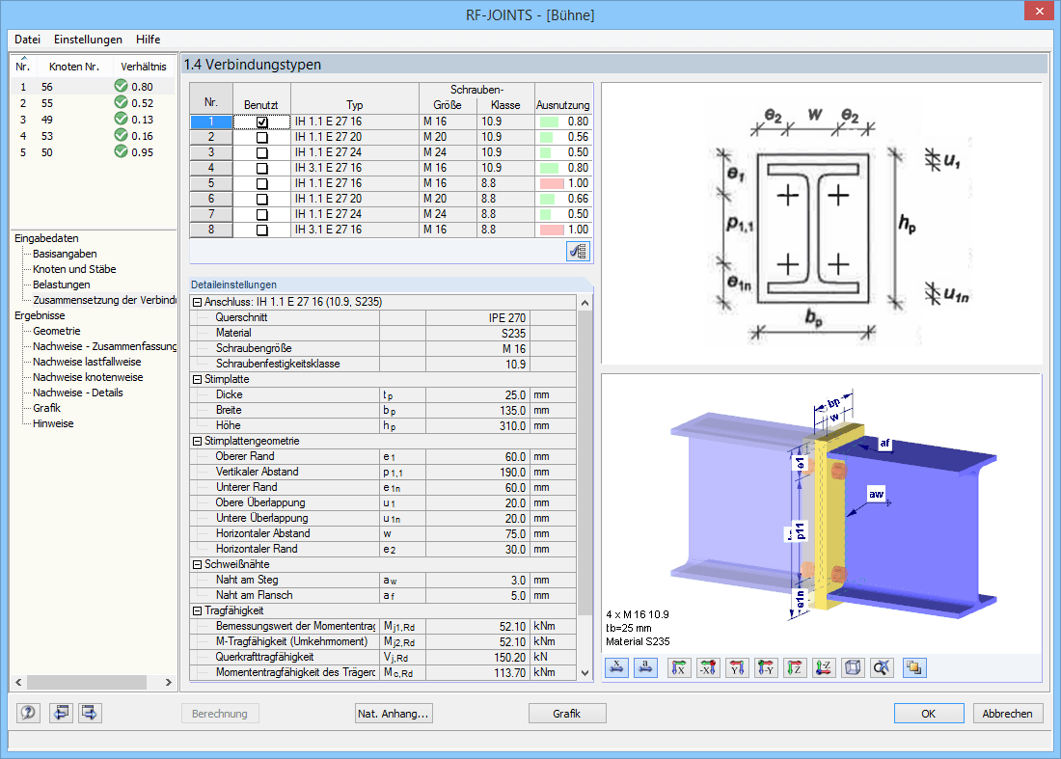Select Knoten und Stäbe in the tree

tap(74, 269)
